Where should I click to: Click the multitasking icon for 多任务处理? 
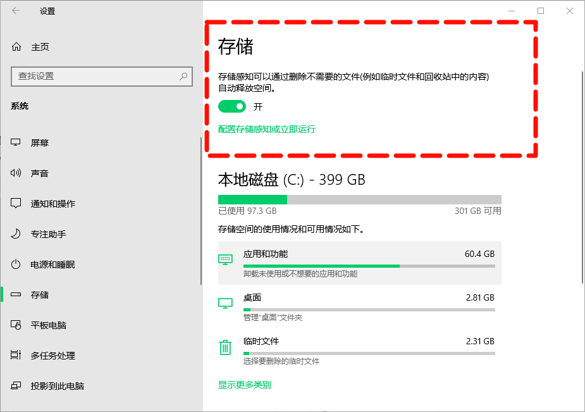coord(16,355)
